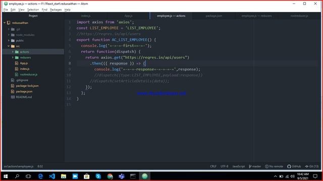Open the Find menu
Image resolution: width=323 pixels, height=181 pixels.
click(x=44, y=10)
